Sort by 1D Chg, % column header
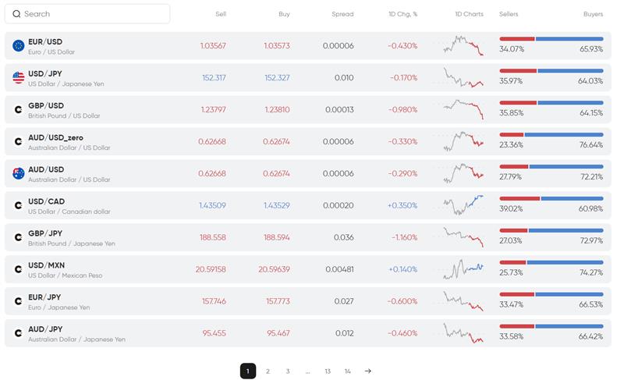The image size is (624, 380). 402,14
